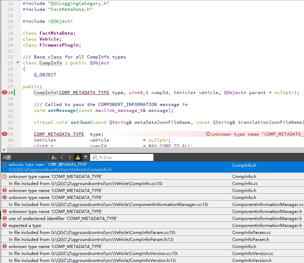The image size is (304, 263).
Task: Open the issue category filter funnel
Action: click(x=86, y=157)
